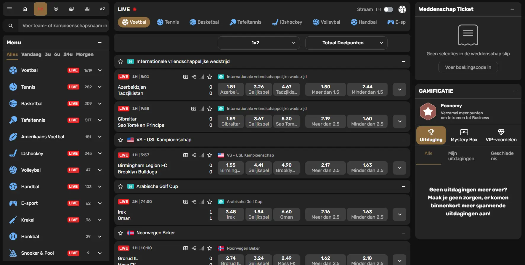Expand the Tennis menu chevron
The height and width of the screenshot is (265, 525).
point(100,87)
